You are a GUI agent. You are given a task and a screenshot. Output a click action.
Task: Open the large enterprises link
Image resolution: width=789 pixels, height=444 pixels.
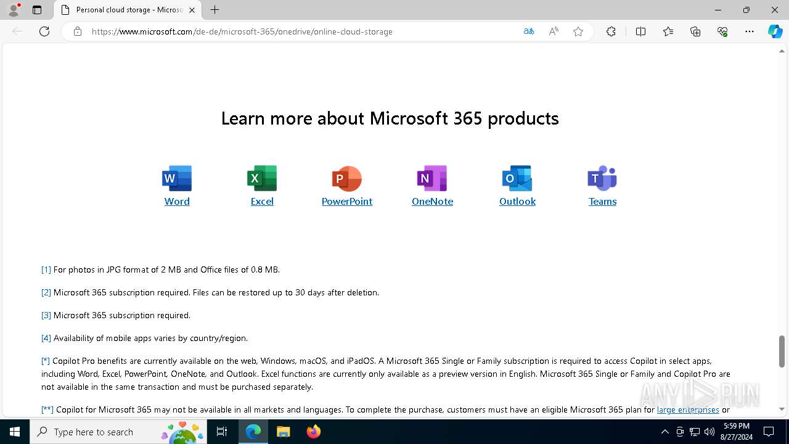coord(688,409)
